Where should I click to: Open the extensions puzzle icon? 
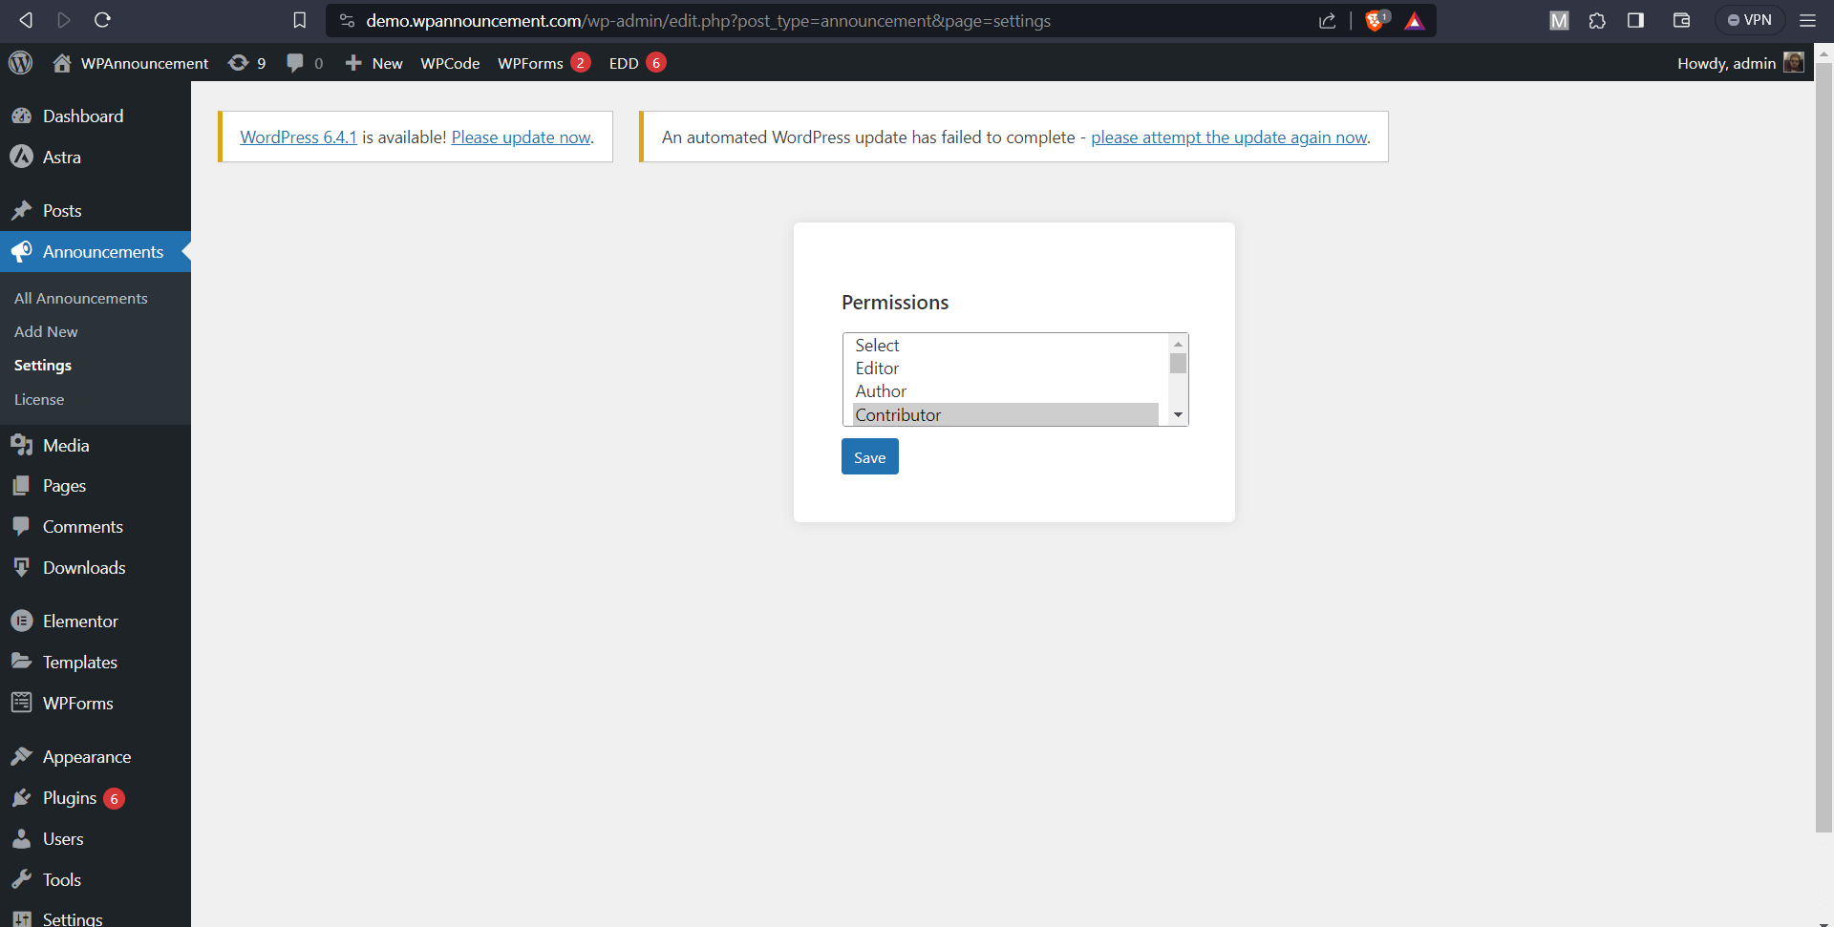tap(1597, 20)
